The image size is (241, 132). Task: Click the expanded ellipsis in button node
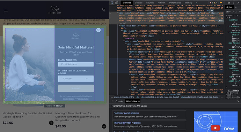coord(197,57)
